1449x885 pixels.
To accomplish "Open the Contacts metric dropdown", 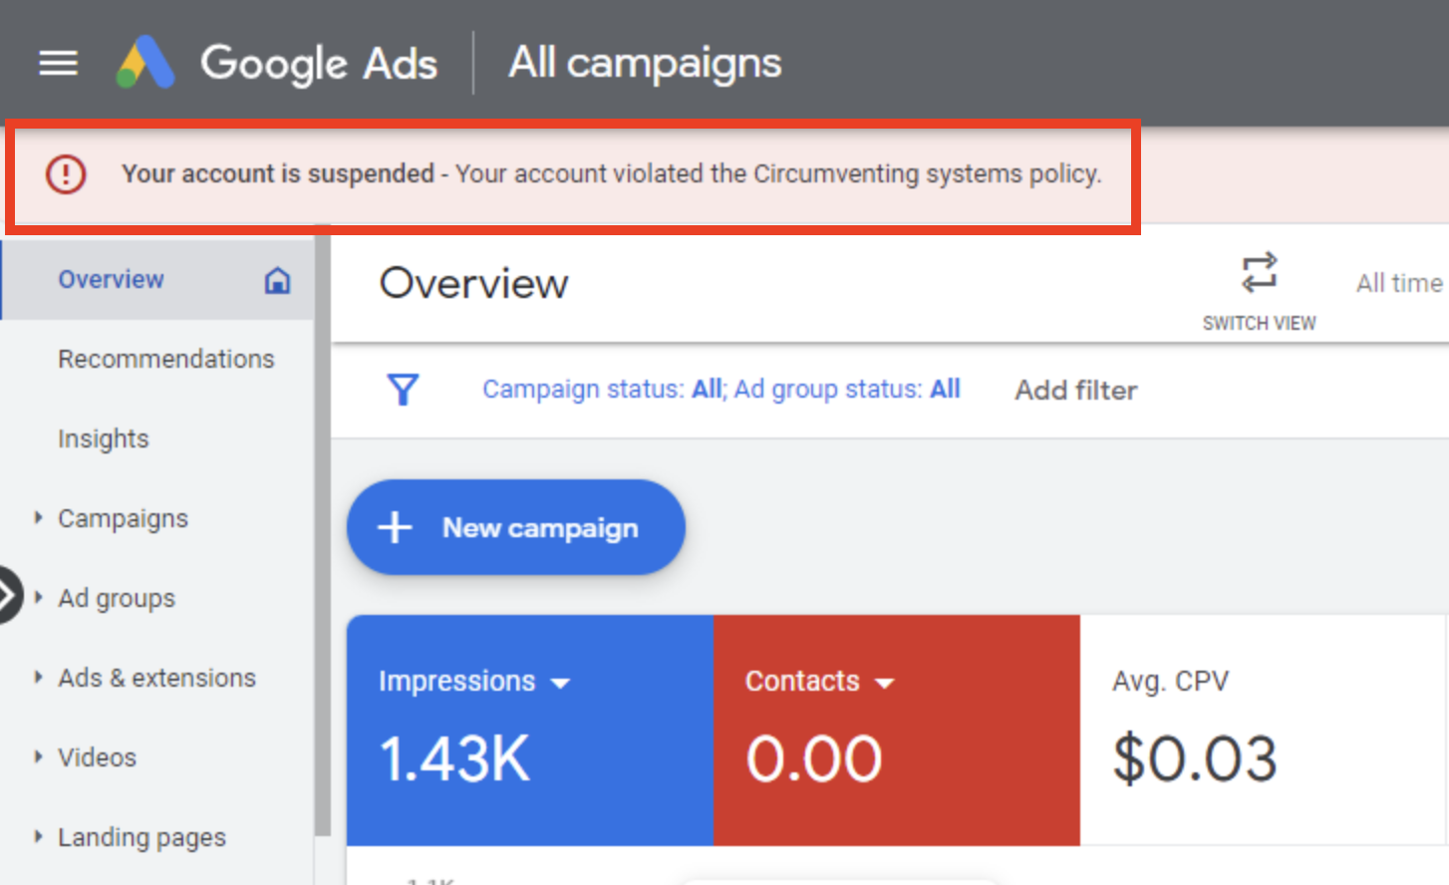I will pyautogui.click(x=885, y=684).
